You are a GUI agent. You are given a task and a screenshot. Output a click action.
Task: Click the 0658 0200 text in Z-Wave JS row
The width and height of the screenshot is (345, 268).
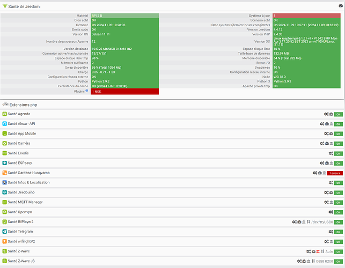point(325,262)
